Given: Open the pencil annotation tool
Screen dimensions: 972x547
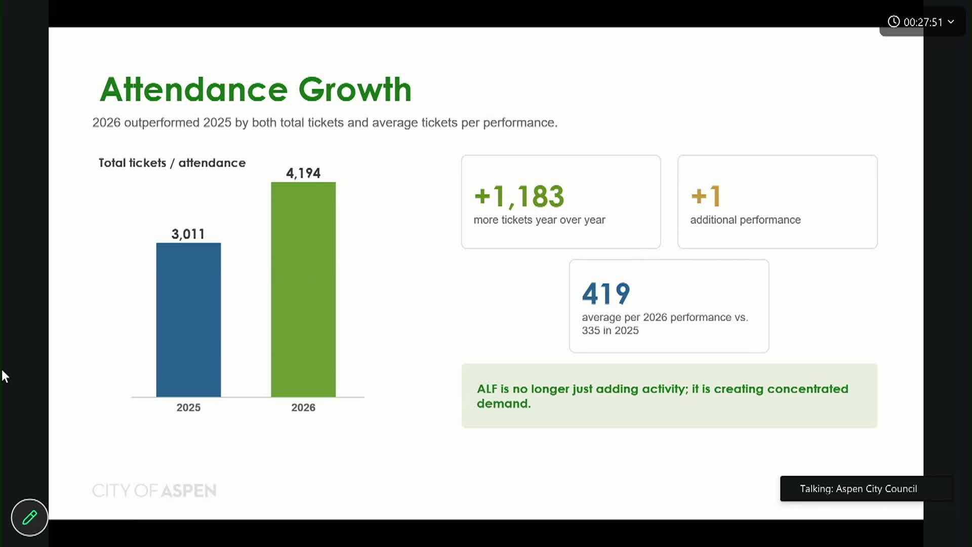Looking at the screenshot, I should point(29,517).
